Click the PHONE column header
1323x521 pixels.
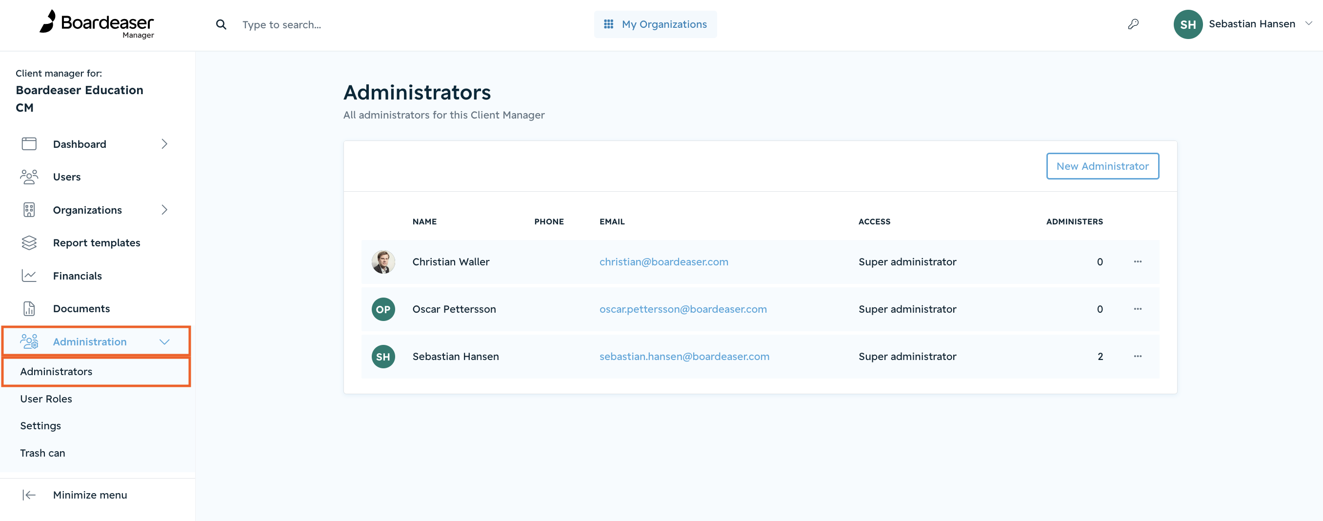tap(548, 221)
